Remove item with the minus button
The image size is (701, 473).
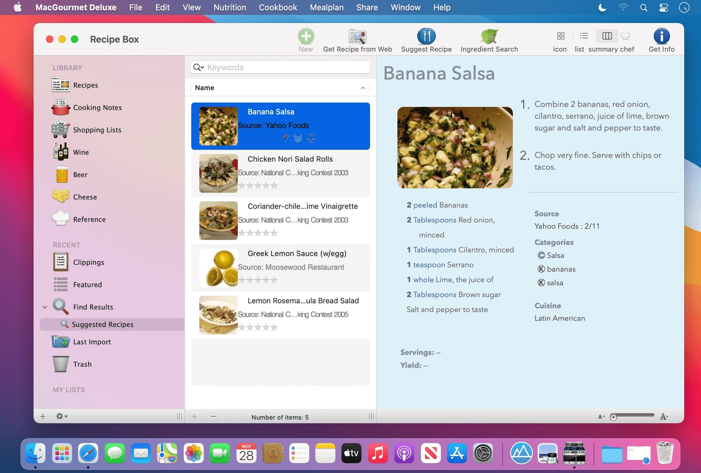(213, 416)
